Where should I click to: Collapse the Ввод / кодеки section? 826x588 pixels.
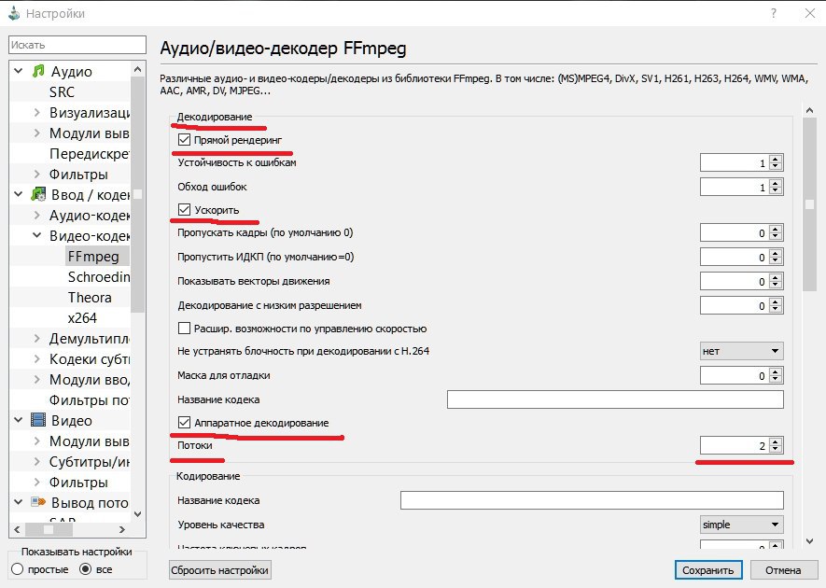(19, 194)
